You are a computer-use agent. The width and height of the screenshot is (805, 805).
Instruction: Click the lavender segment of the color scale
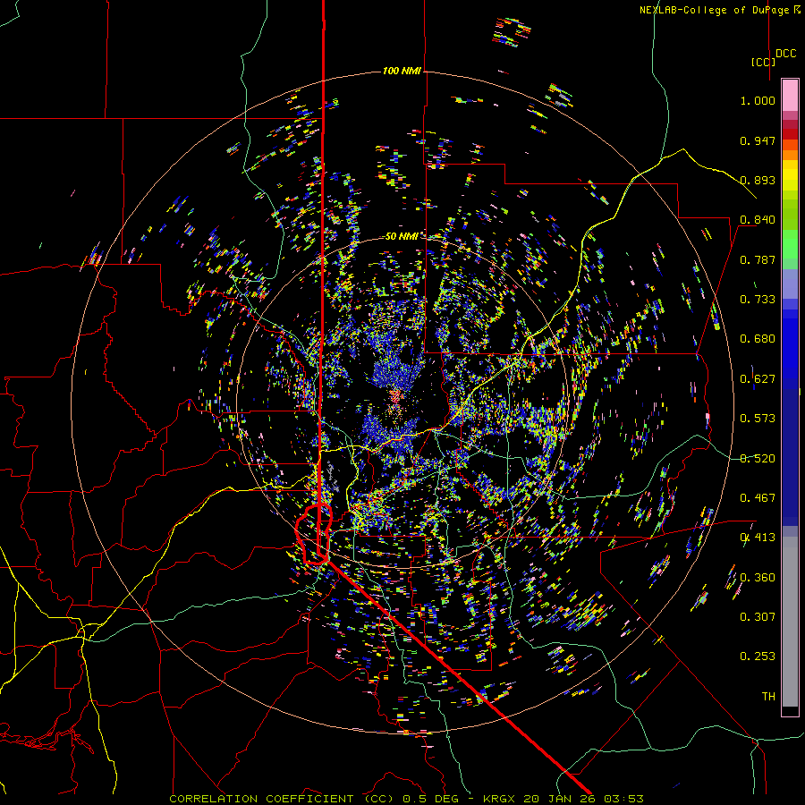click(790, 284)
